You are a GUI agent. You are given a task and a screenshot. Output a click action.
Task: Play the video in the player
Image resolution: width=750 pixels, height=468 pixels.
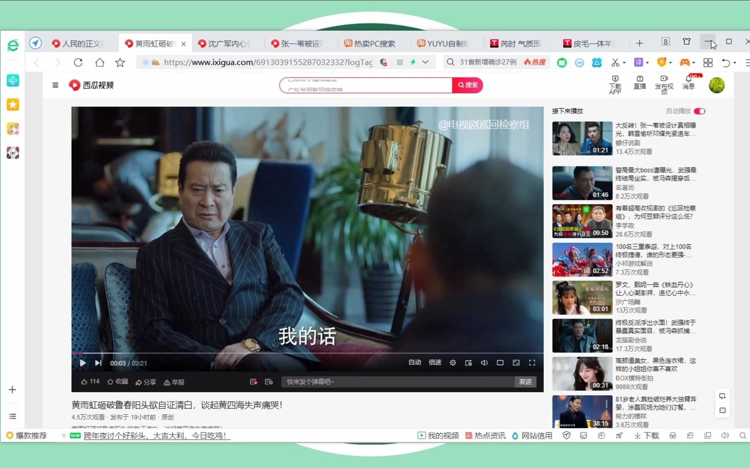[82, 363]
